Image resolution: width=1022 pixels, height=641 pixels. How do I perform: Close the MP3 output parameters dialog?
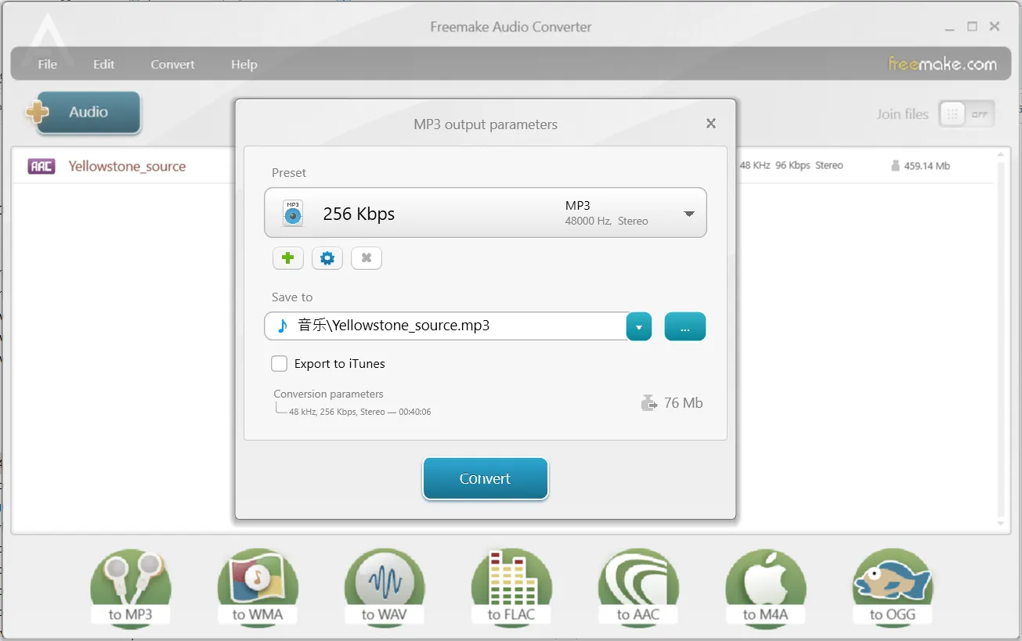711,124
